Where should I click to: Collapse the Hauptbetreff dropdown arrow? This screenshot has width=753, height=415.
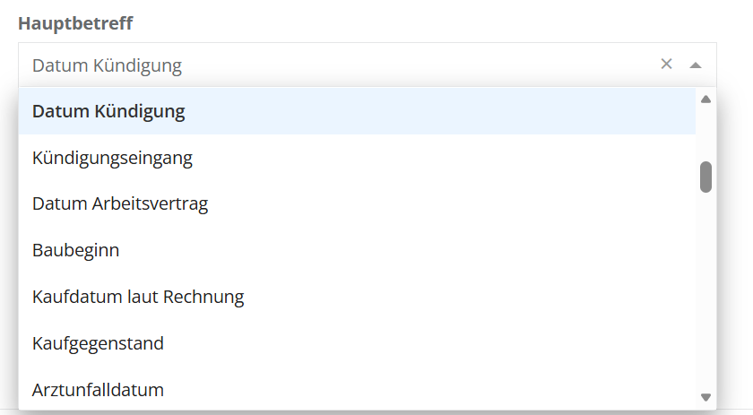[x=696, y=65]
